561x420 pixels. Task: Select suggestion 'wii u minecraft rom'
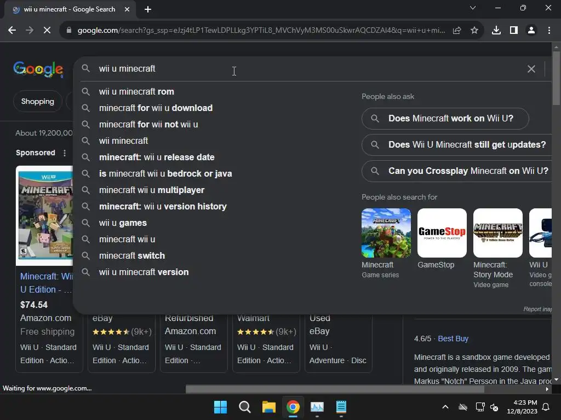(x=136, y=92)
